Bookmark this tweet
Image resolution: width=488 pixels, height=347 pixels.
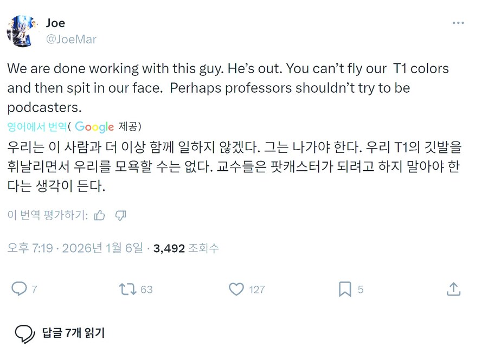point(345,289)
